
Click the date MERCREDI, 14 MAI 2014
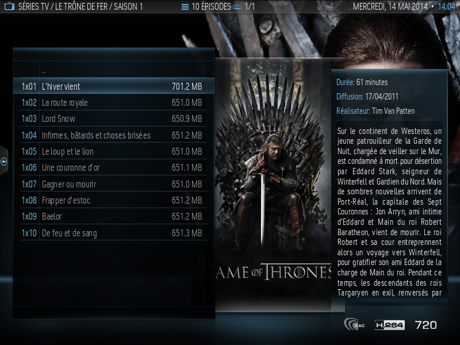390,6
